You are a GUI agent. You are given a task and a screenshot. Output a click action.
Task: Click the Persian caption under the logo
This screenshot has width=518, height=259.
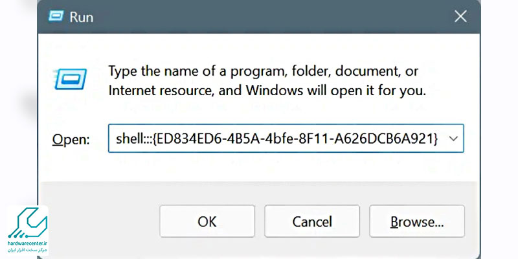tap(27, 250)
